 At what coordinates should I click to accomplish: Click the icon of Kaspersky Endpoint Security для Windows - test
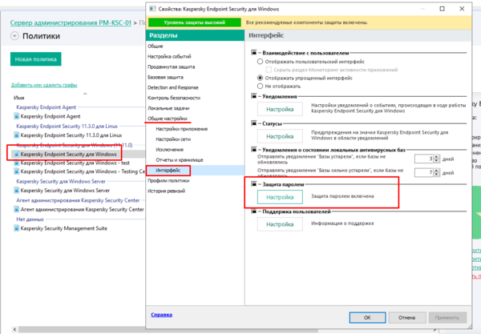pos(17,163)
